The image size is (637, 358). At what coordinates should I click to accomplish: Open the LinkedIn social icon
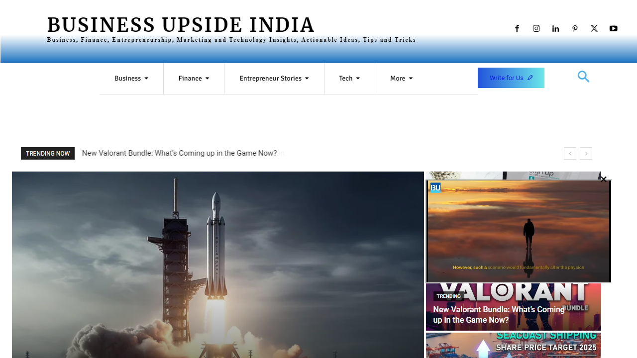click(555, 28)
